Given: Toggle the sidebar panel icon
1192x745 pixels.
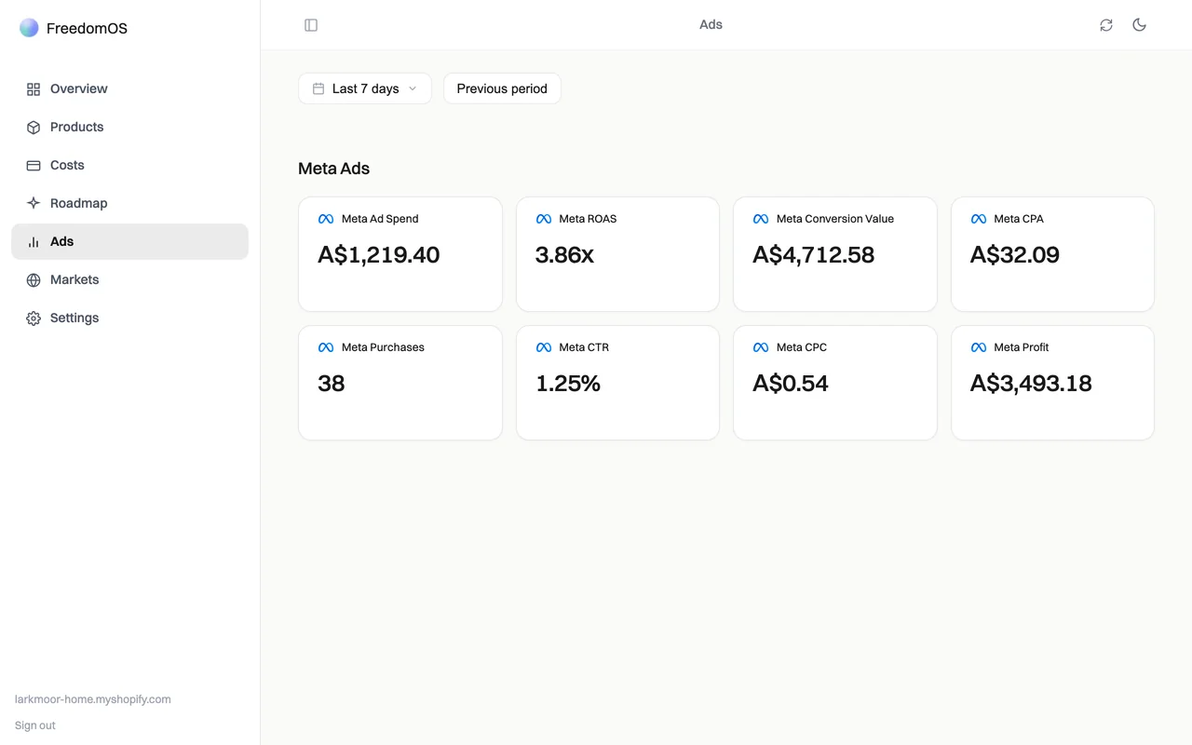Looking at the screenshot, I should [311, 25].
